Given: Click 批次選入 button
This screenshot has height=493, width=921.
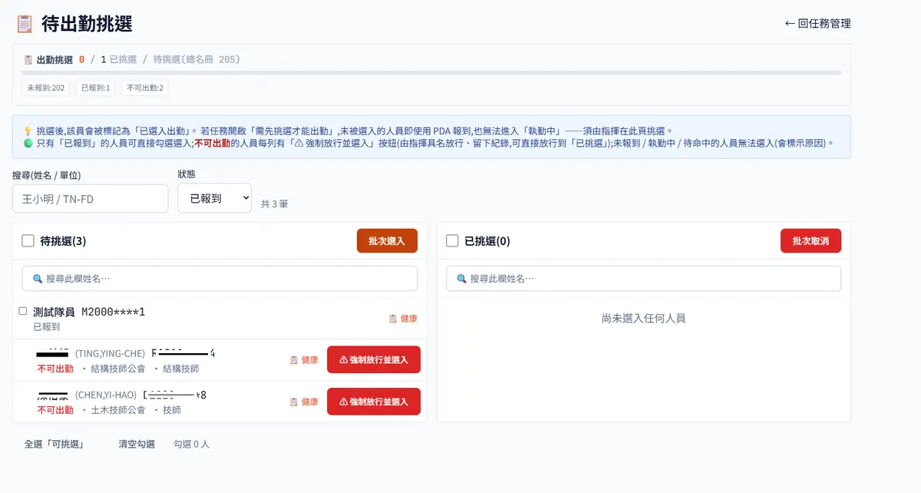Looking at the screenshot, I should [387, 241].
